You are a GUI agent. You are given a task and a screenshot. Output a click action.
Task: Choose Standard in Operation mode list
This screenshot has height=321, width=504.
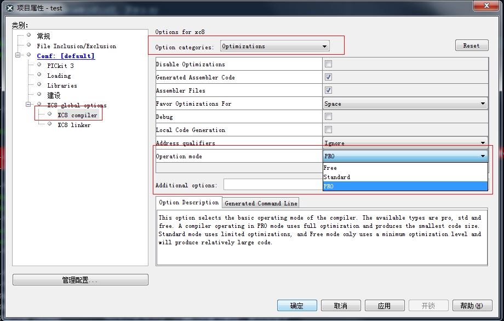(x=405, y=177)
